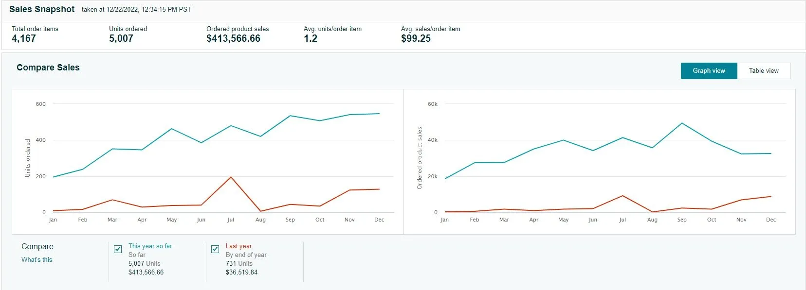This screenshot has height=290, width=806.
Task: Click the Sales Snapshot title
Action: (x=42, y=9)
